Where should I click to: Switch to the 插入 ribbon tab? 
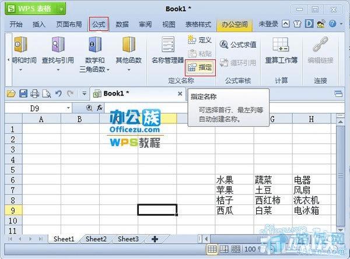pyautogui.click(x=39, y=24)
